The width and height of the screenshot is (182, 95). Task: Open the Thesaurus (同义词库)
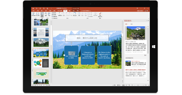click(38, 14)
